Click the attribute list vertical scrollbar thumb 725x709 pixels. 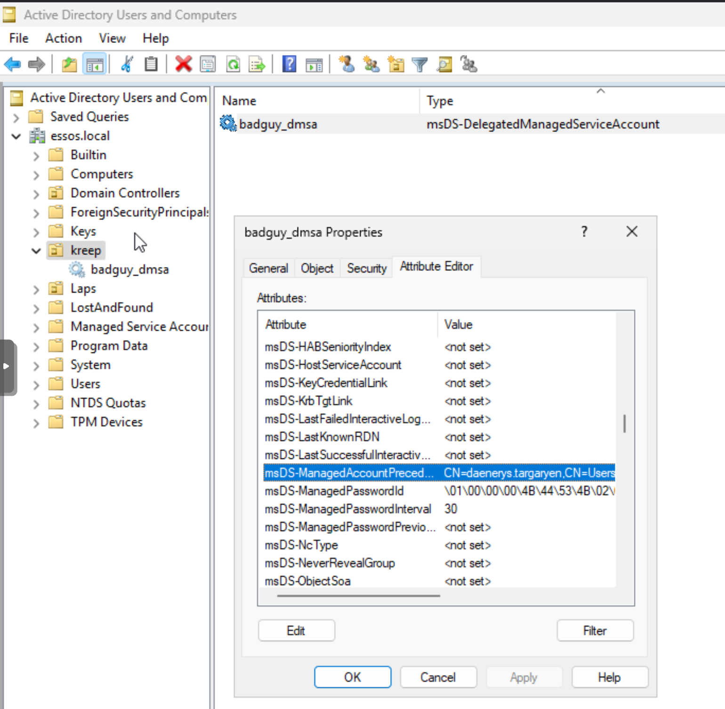coord(624,424)
